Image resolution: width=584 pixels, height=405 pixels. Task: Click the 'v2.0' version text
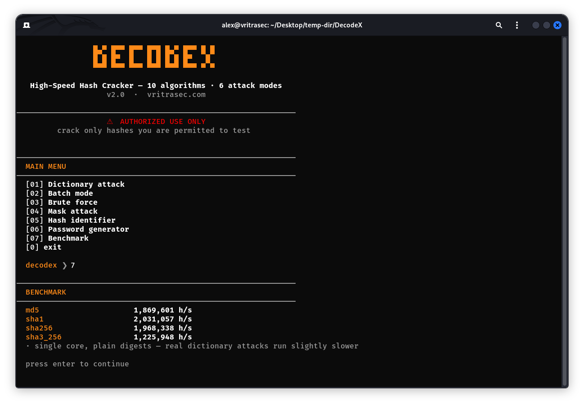coord(116,95)
